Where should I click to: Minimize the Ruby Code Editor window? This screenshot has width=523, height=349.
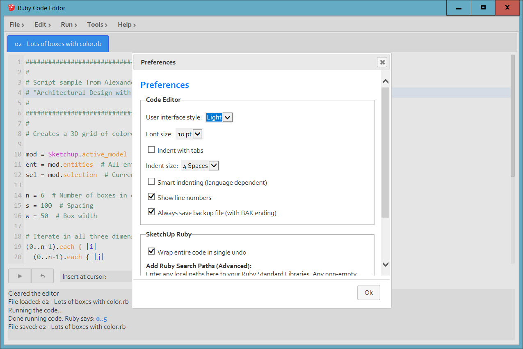pyautogui.click(x=458, y=8)
